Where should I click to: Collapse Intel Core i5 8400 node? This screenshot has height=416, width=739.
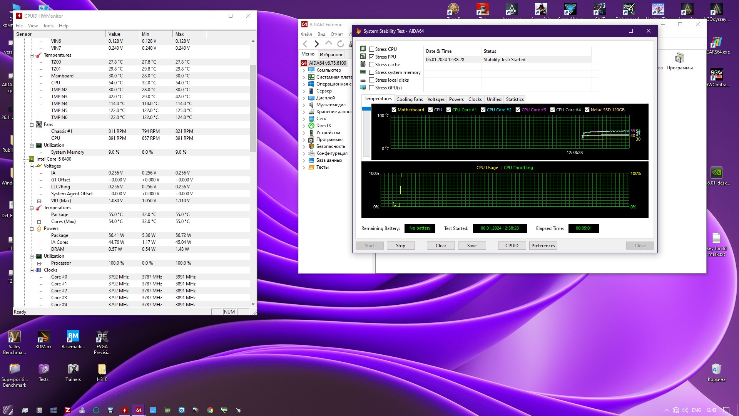(x=25, y=159)
